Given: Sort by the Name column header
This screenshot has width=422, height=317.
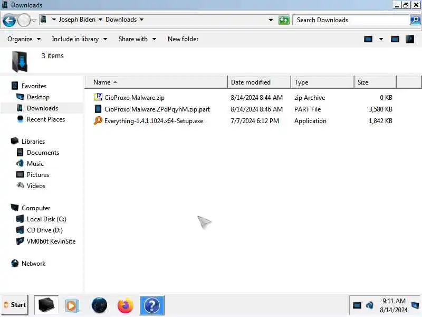Looking at the screenshot, I should [x=156, y=82].
